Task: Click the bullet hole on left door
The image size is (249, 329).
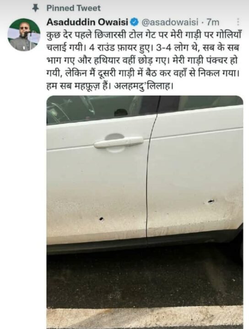Action: pyautogui.click(x=102, y=219)
